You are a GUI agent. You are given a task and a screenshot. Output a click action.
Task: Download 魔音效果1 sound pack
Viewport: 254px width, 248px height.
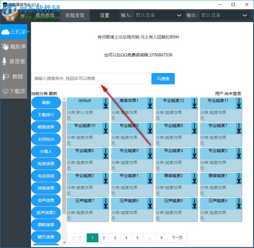click(x=150, y=103)
